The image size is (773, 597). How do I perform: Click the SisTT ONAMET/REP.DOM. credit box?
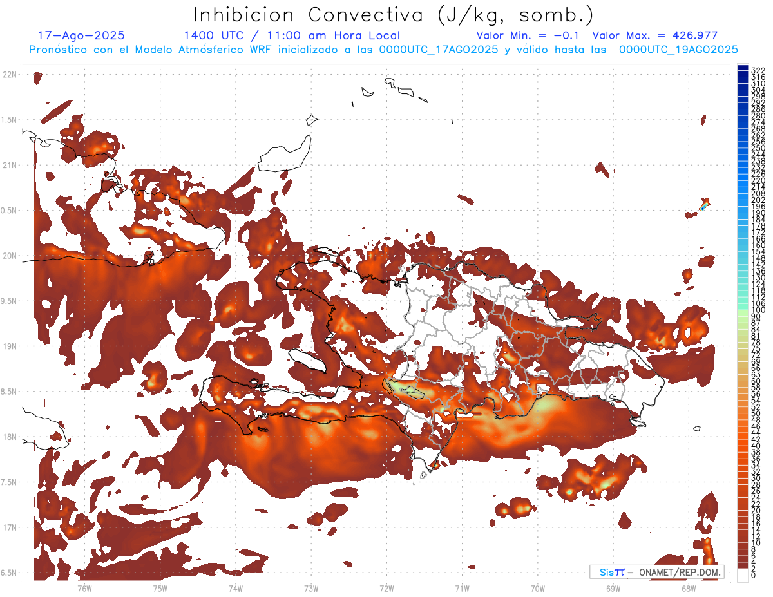(657, 572)
